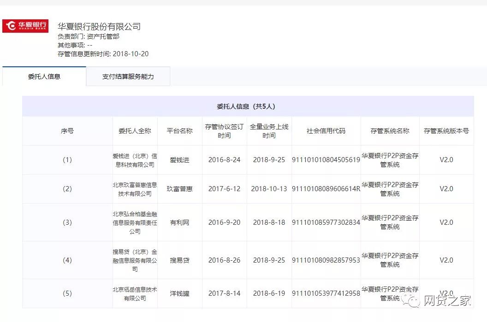Click platform name 玖富普惠
This screenshot has height=322, width=487.
coord(179,189)
